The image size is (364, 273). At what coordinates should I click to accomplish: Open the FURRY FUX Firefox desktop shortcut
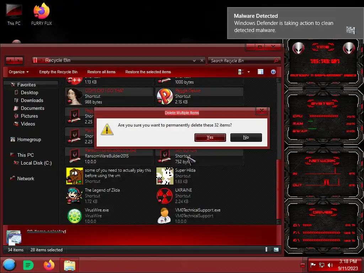[x=42, y=14]
